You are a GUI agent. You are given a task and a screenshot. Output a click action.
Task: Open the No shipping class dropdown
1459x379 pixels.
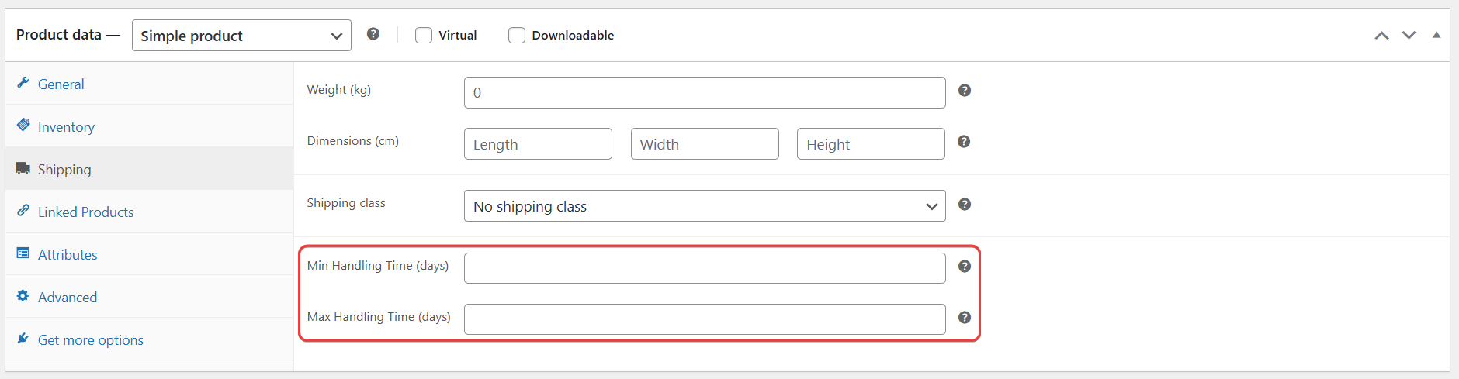click(x=704, y=206)
